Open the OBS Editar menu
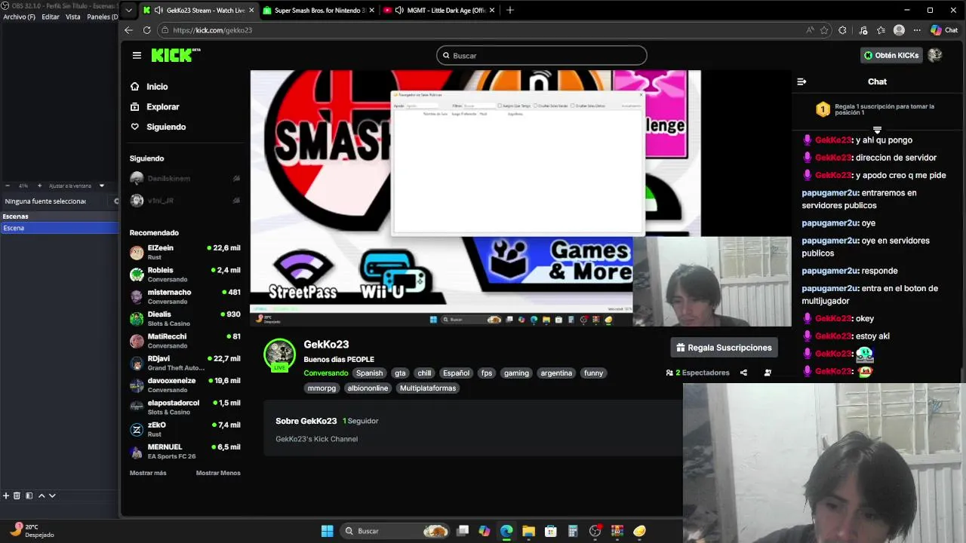This screenshot has height=543, width=966. pyautogui.click(x=51, y=17)
